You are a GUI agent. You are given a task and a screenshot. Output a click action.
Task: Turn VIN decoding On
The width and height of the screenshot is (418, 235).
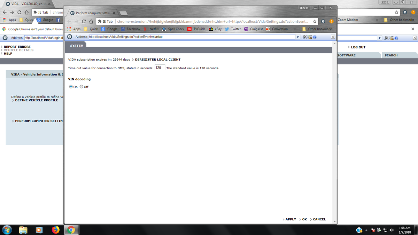[x=71, y=87]
